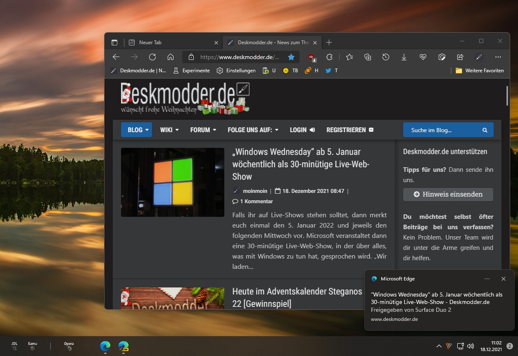Open the Twitter T bookmark
Screen dimensions: 518x356
(x=332, y=71)
